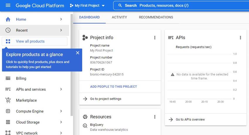Screen dimensions: 249x135
Task: Expand the Cloud Storage chevron
Action: (61, 122)
